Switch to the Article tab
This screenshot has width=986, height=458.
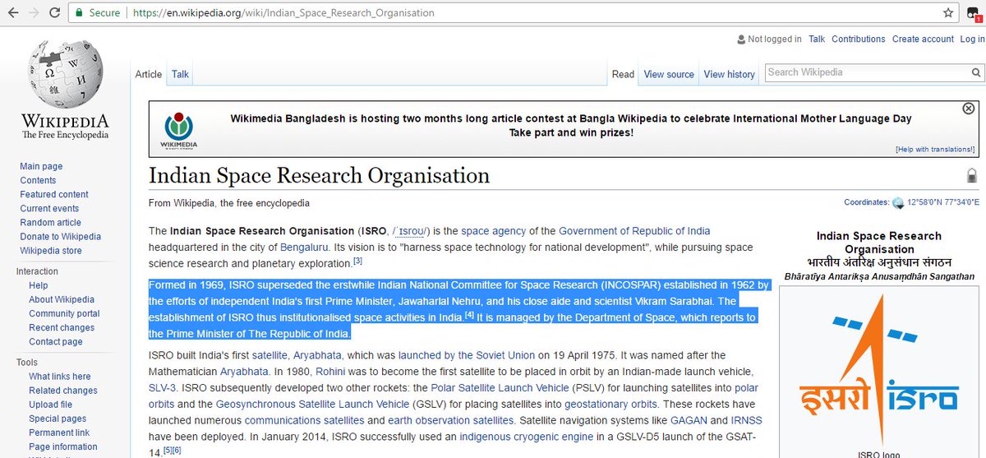pyautogui.click(x=149, y=74)
